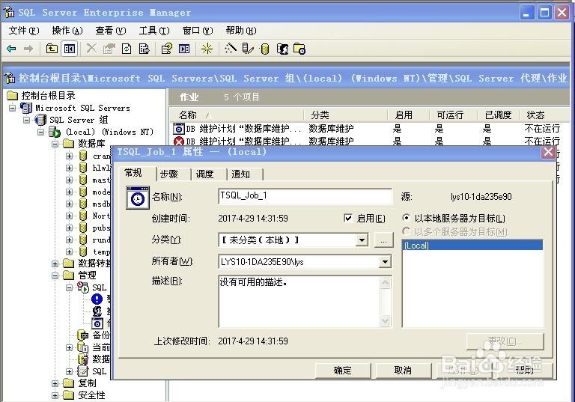Select the jobs clock icon in tree
The image size is (575, 402).
(x=97, y=323)
